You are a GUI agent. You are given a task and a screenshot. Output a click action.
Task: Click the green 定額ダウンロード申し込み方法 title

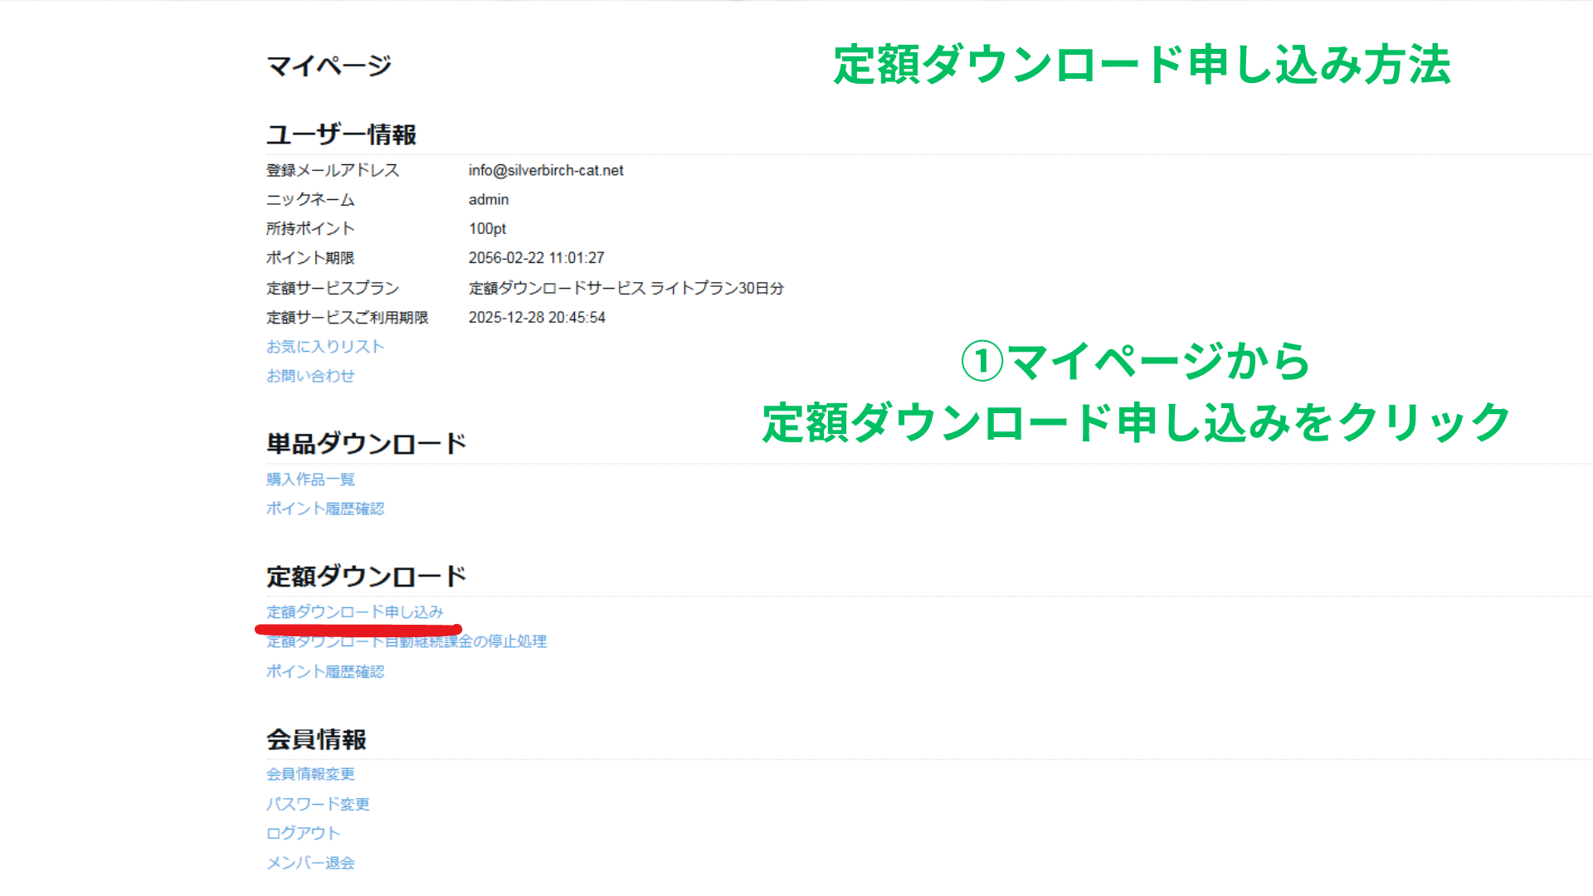click(1142, 65)
